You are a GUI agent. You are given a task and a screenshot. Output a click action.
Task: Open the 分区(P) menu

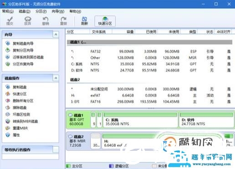click(x=41, y=11)
